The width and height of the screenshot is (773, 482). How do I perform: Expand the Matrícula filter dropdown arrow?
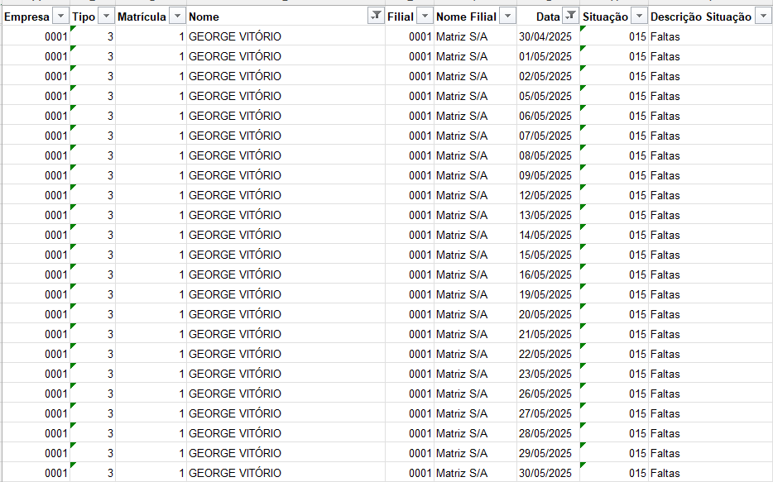[x=178, y=17]
